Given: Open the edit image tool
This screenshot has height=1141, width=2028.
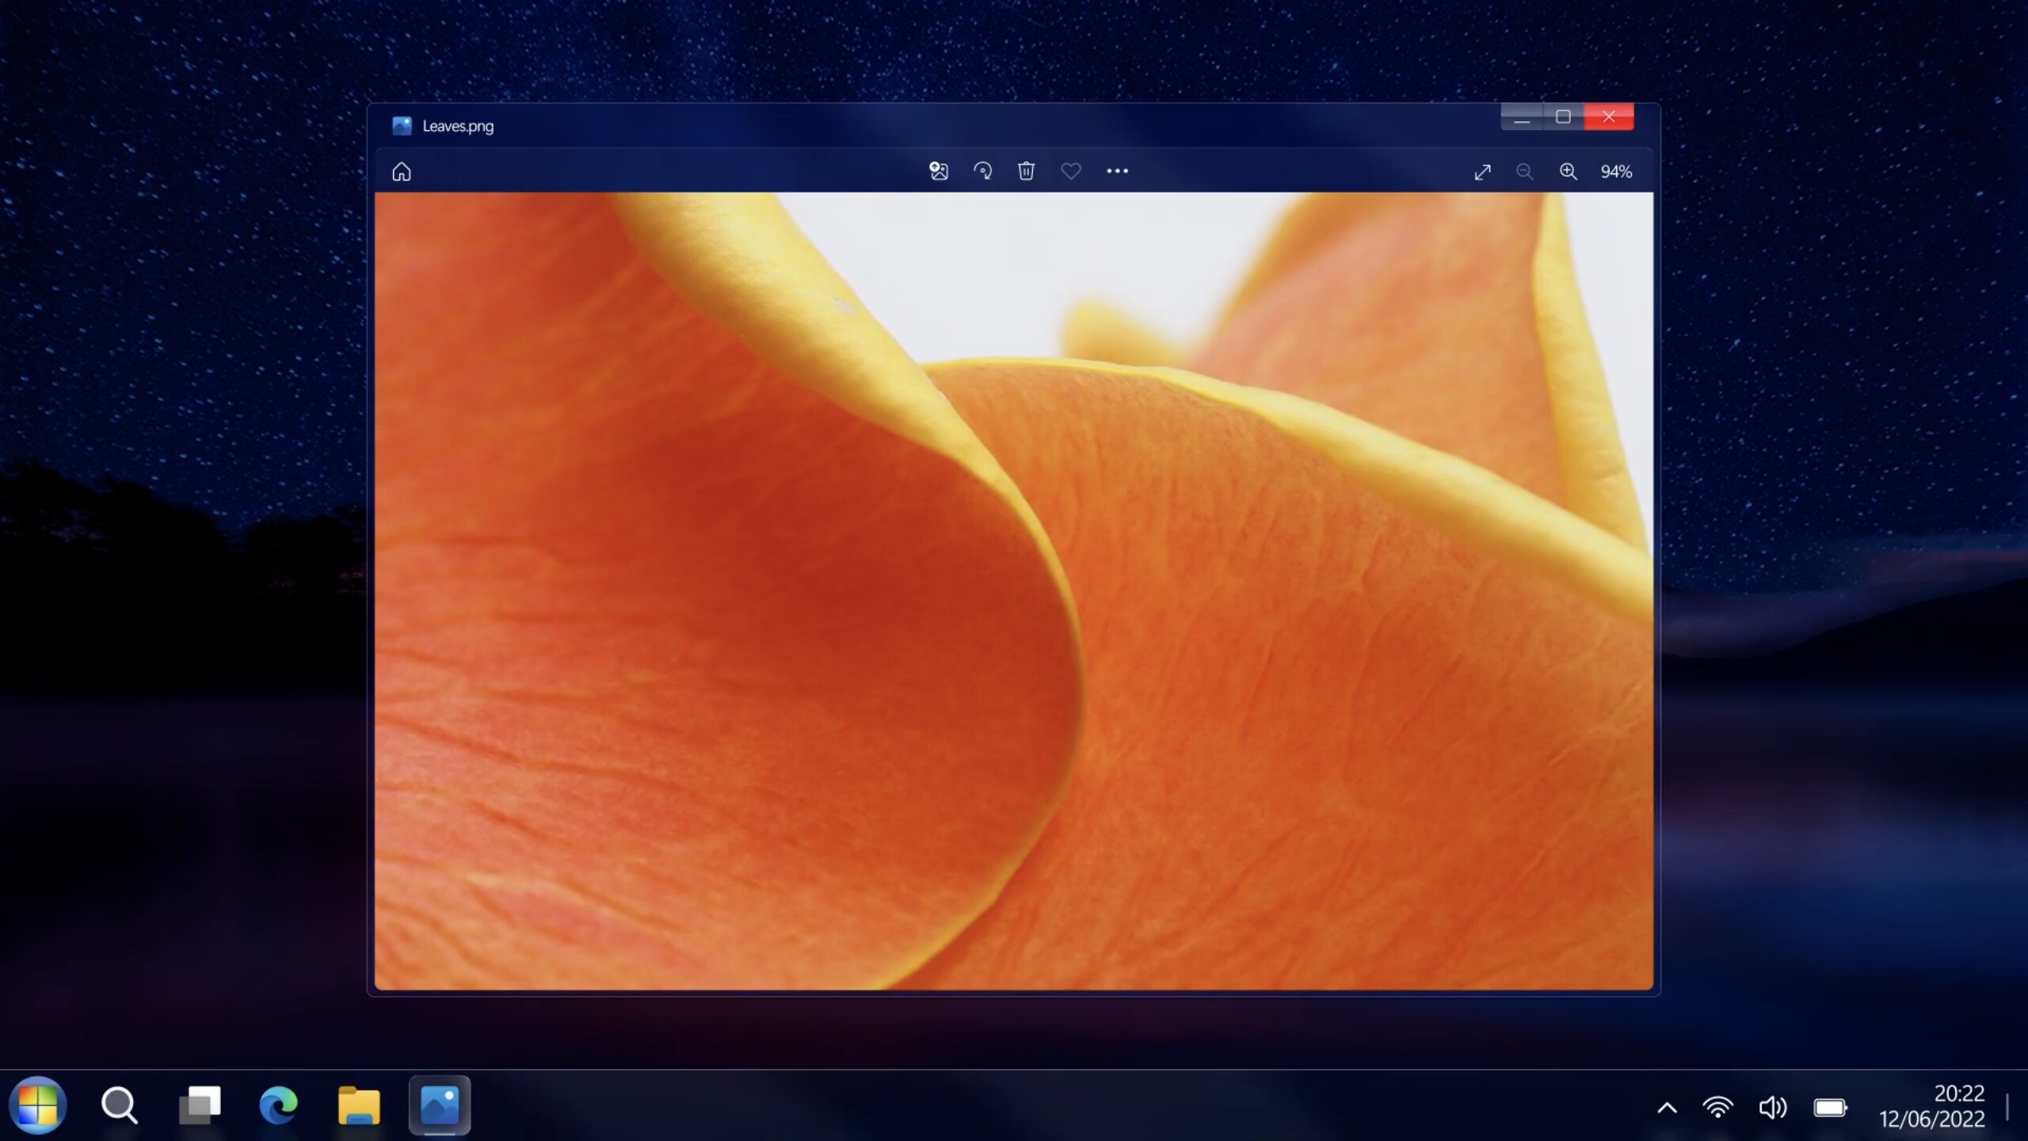Looking at the screenshot, I should (x=939, y=171).
